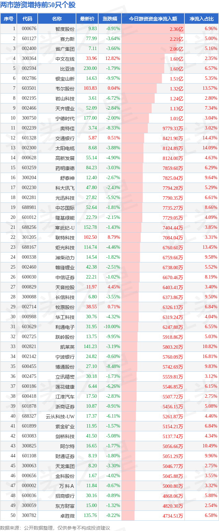This screenshot has width=219, height=531.
Task: Click the 涨跌幅 column header
Action: coord(110,19)
